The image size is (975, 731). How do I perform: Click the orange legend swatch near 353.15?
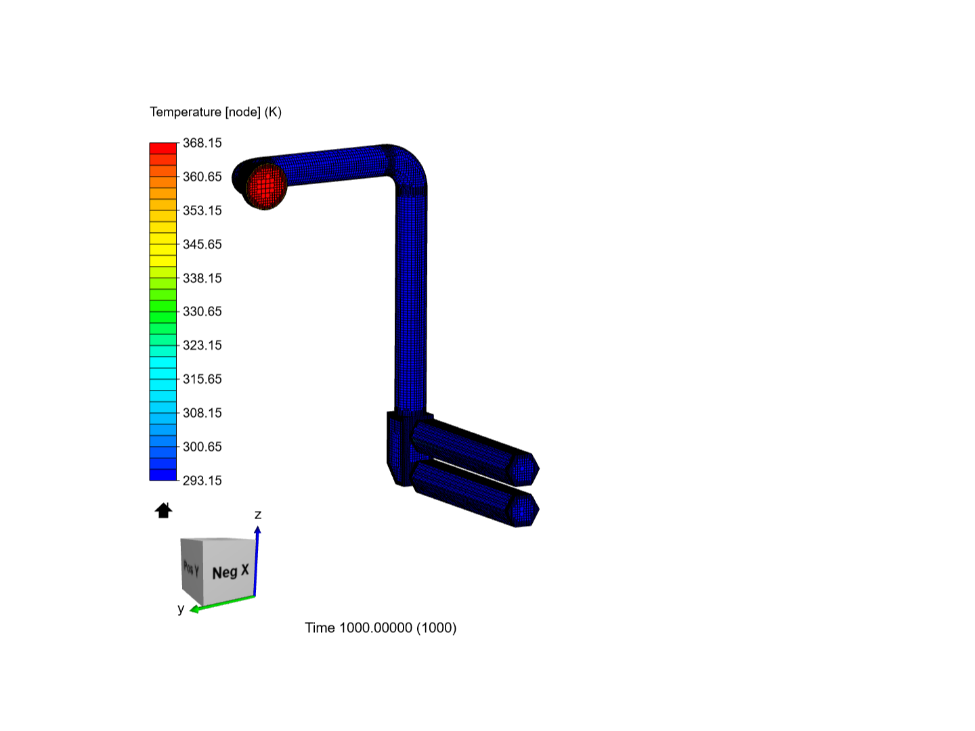[162, 204]
